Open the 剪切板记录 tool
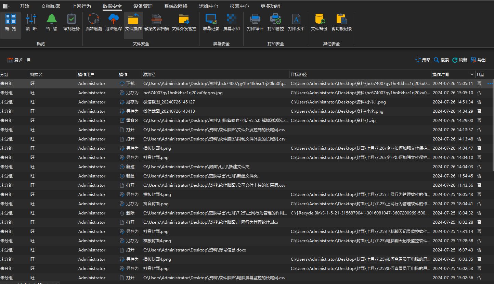 pyautogui.click(x=342, y=23)
